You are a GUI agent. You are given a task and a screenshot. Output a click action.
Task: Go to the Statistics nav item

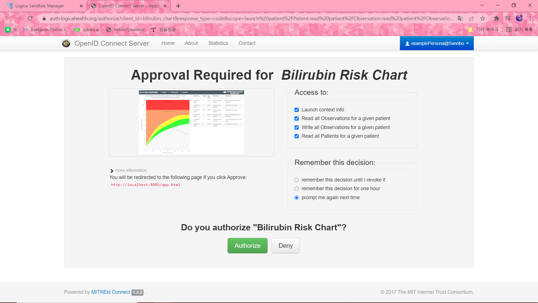click(218, 43)
